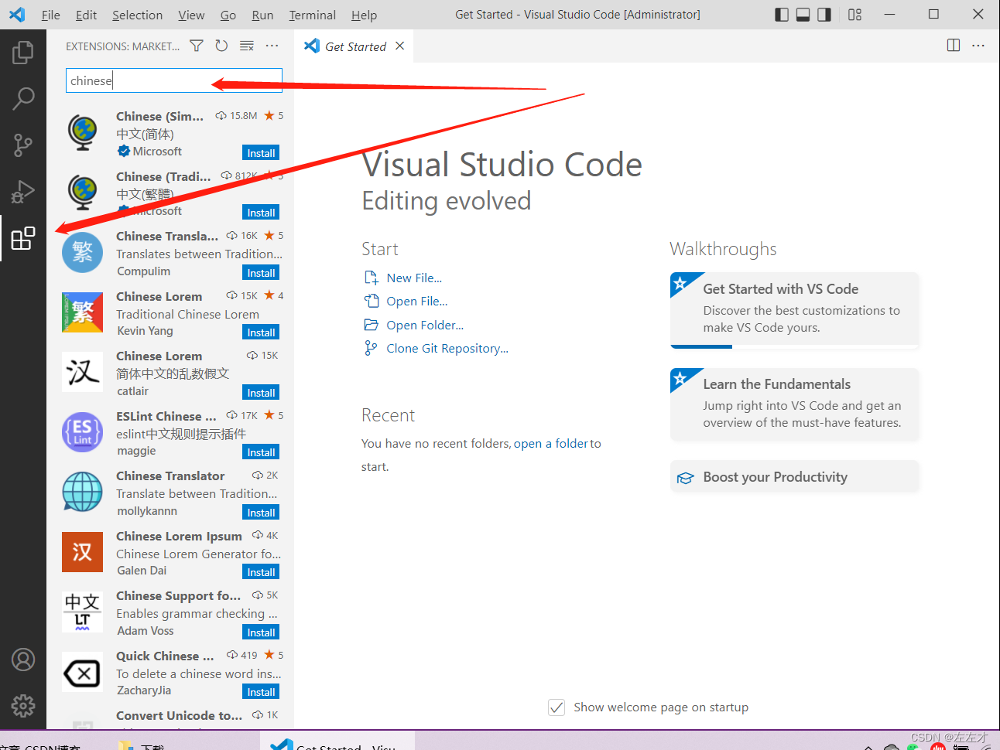This screenshot has width=1000, height=750.
Task: Open the Edit menu
Action: (x=87, y=15)
